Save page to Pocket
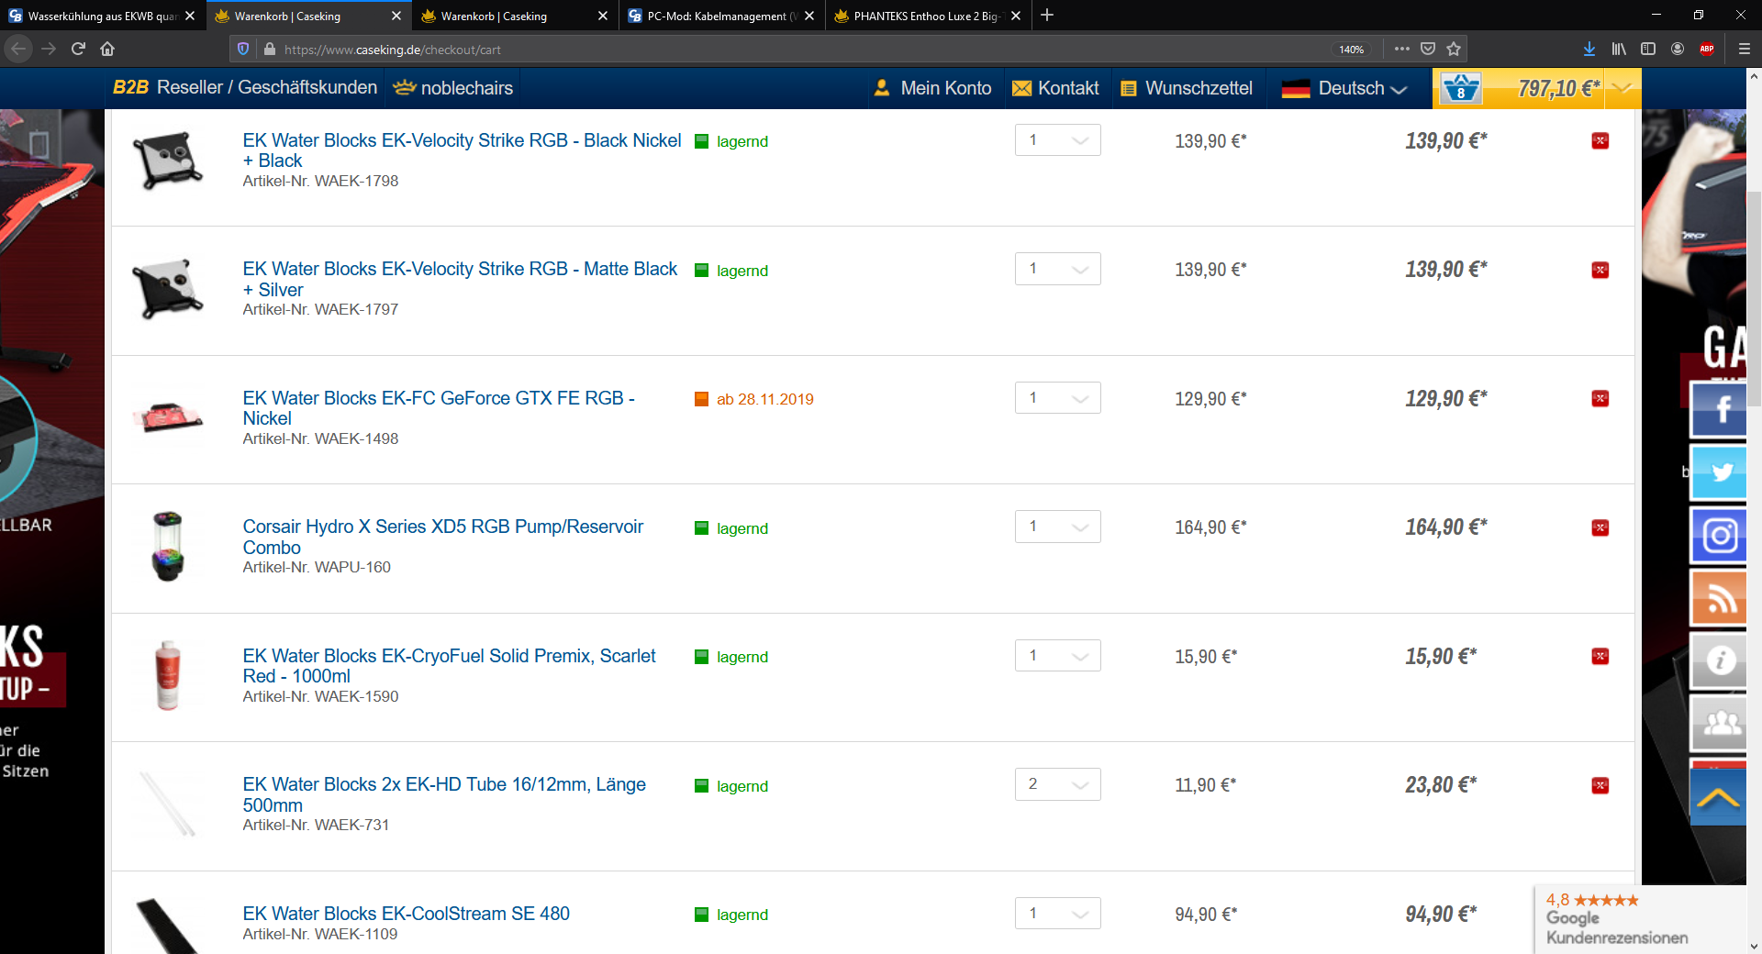The width and height of the screenshot is (1762, 954). point(1428,49)
